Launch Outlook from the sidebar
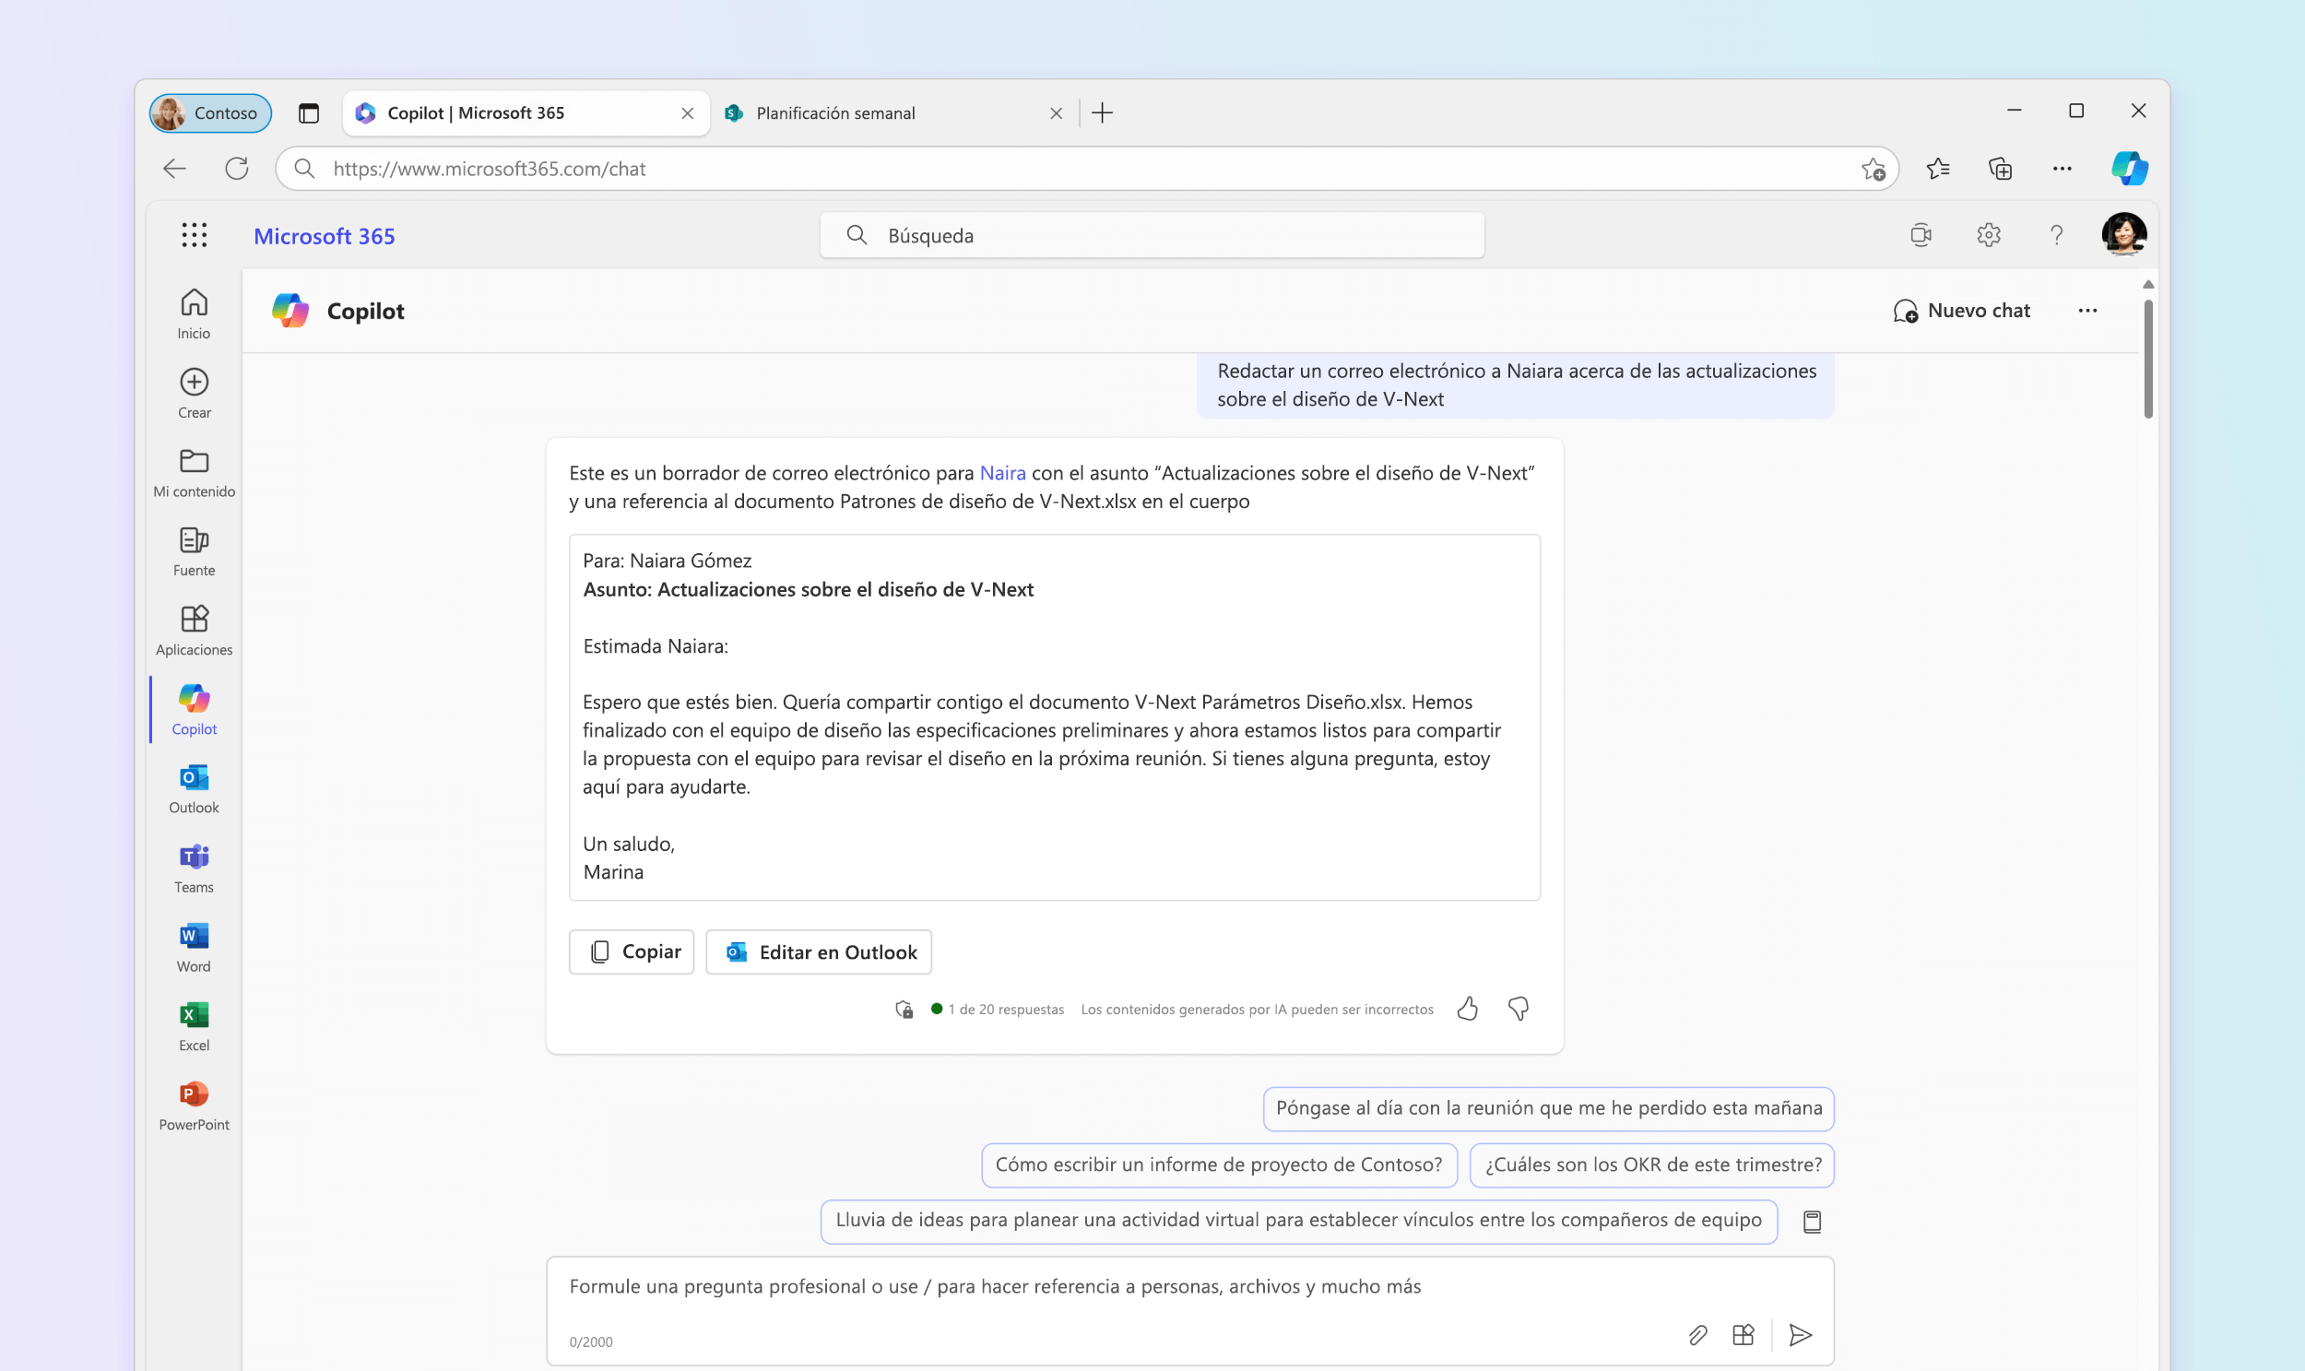The width and height of the screenshot is (2305, 1371). (194, 789)
